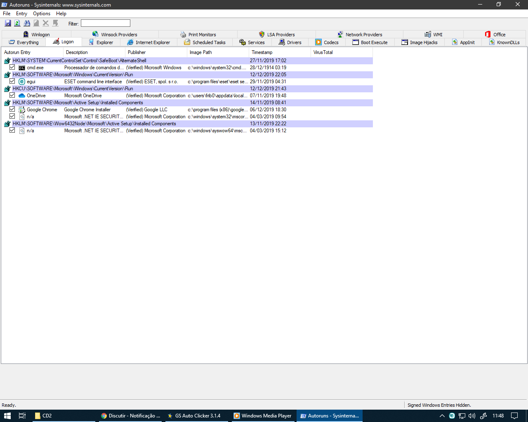The height and width of the screenshot is (422, 528).
Task: Click the "Microsoft OneDrive" description cell
Action: tap(83, 96)
